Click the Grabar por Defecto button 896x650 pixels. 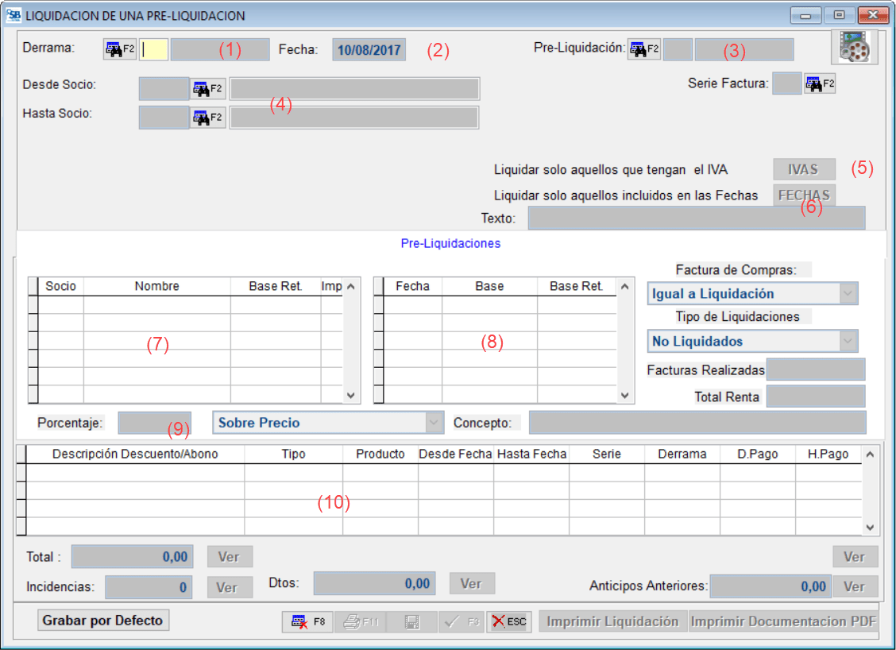pyautogui.click(x=102, y=621)
